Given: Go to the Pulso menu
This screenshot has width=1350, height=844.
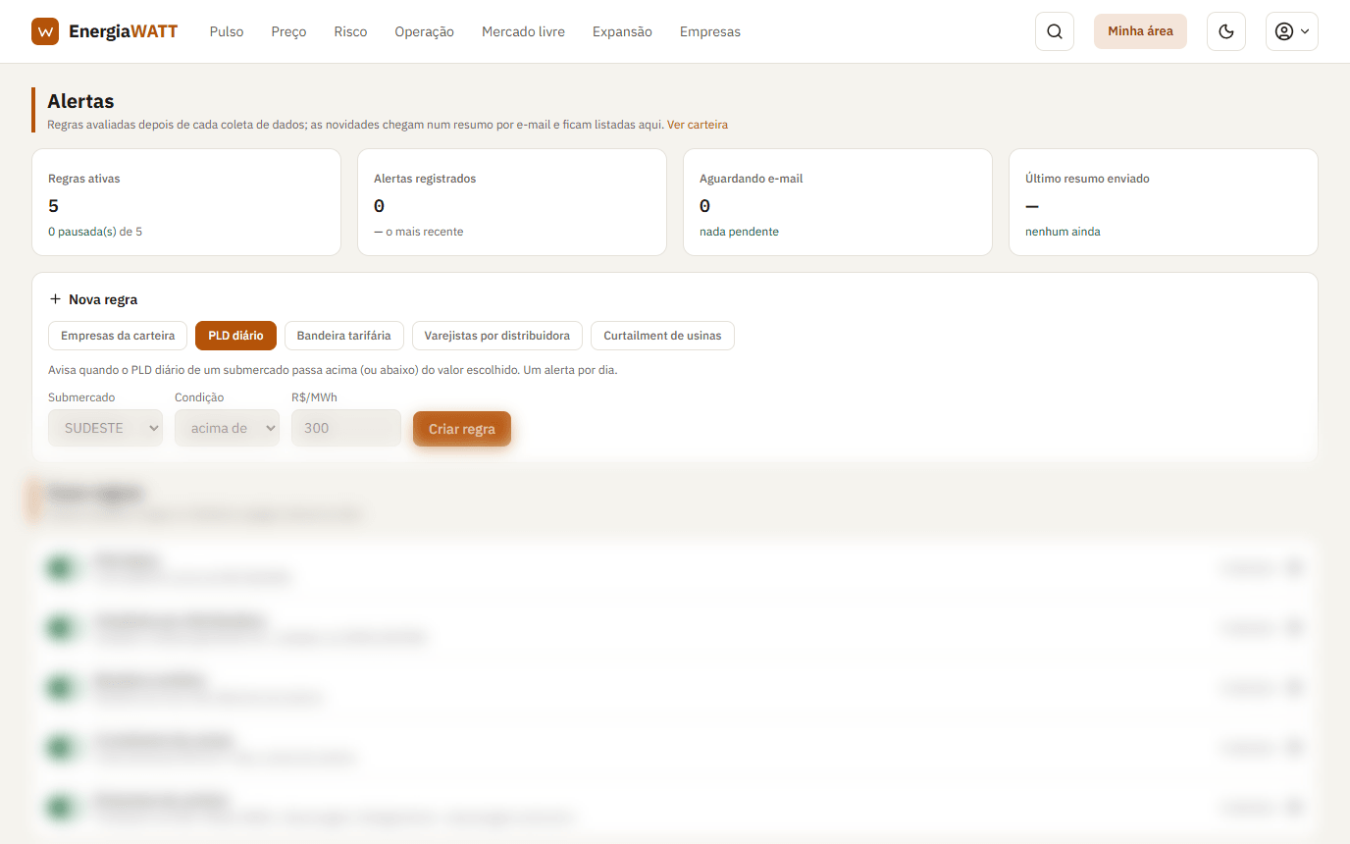Looking at the screenshot, I should pyautogui.click(x=227, y=31).
